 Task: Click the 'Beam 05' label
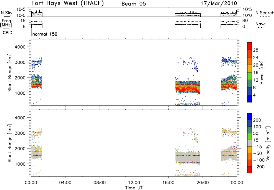click(x=134, y=4)
